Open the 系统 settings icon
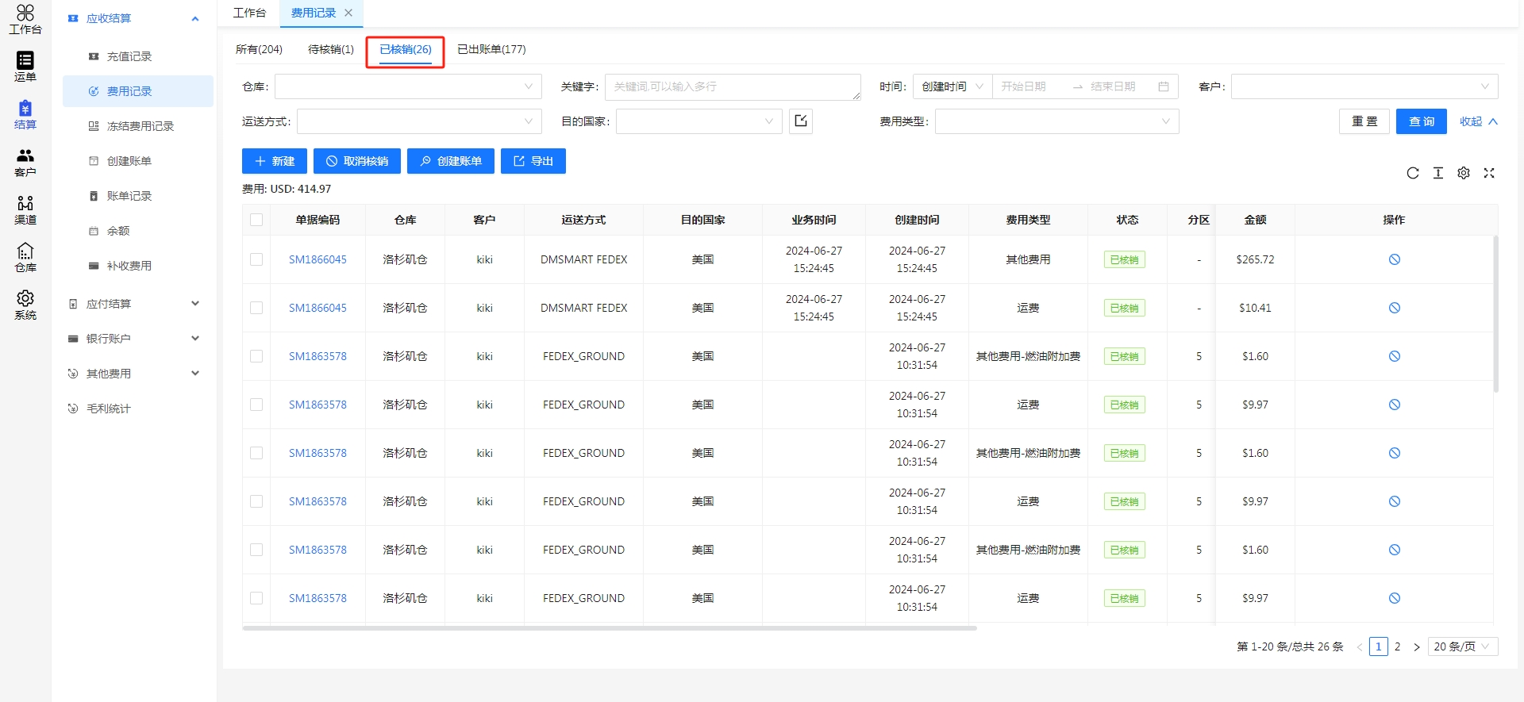This screenshot has width=1524, height=702. (25, 305)
